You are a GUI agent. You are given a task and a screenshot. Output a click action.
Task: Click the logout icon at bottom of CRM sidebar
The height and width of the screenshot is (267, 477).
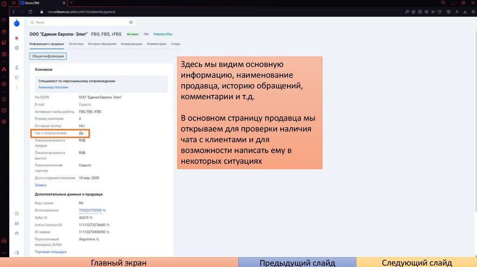coord(17,253)
